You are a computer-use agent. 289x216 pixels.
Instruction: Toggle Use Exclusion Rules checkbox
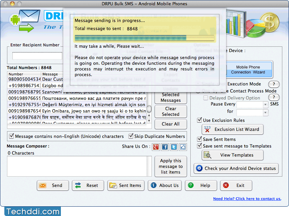point(199,120)
